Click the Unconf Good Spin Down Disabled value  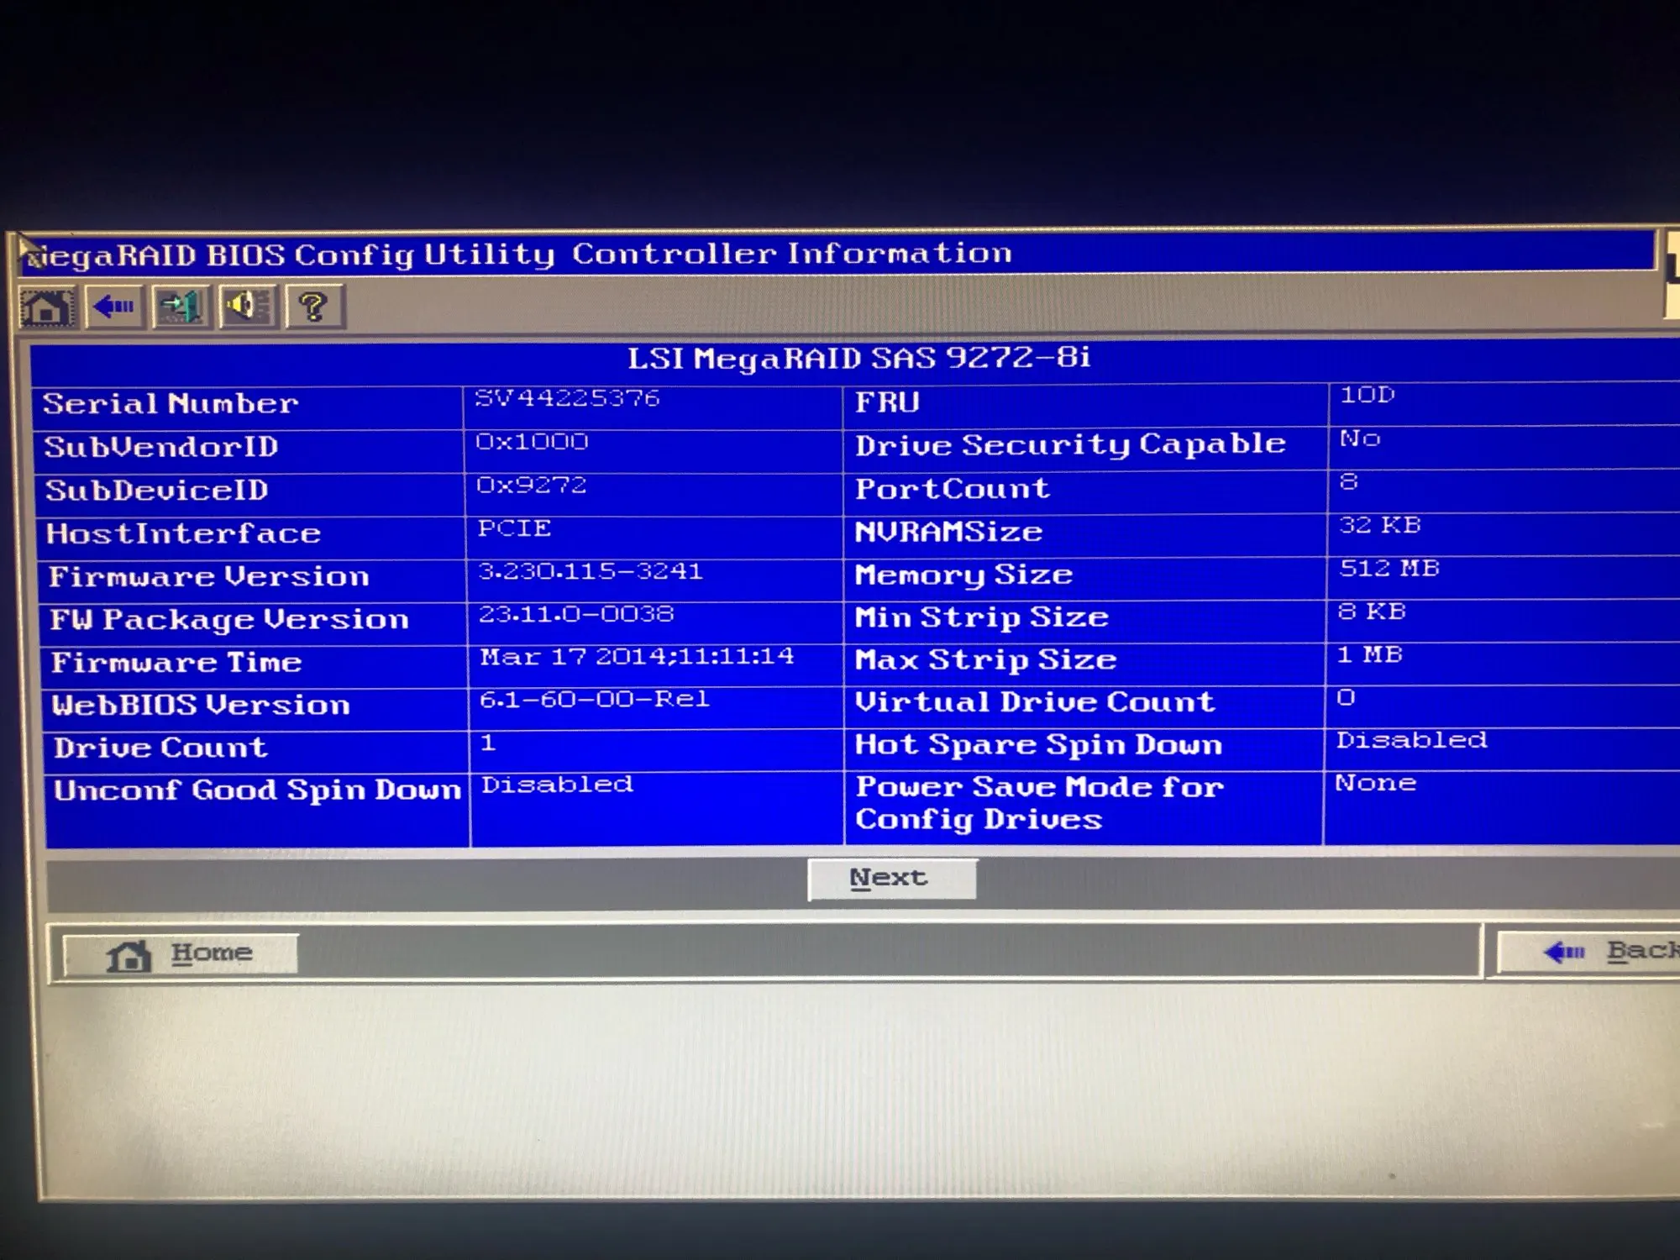point(557,785)
